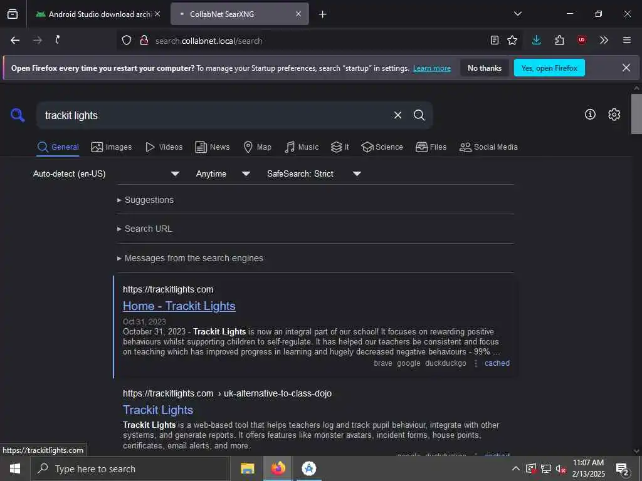642x481 pixels.
Task: Open the Home - Trackit Lights result
Action: 179,306
